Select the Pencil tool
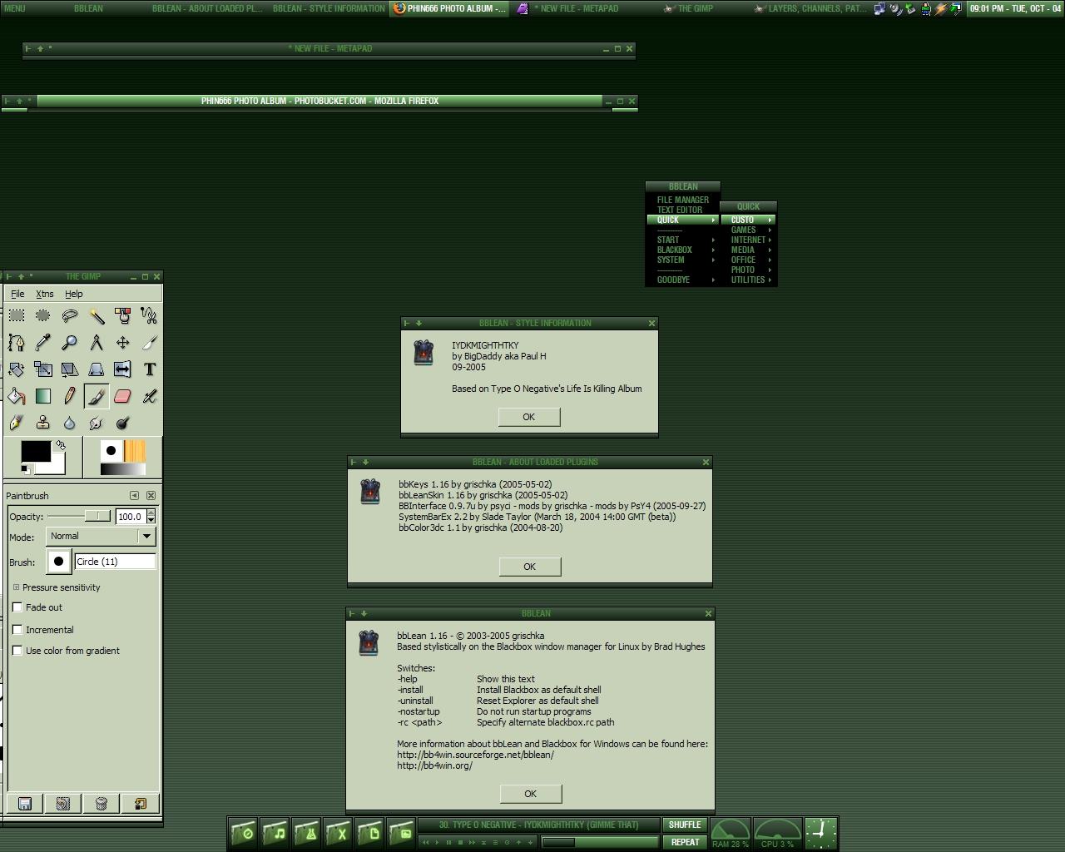The image size is (1065, 852). click(x=70, y=396)
